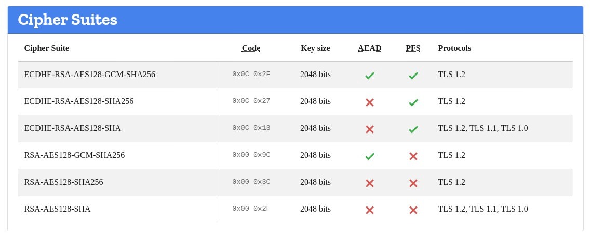591x237 pixels.
Task: Click AEAD red cross for ECDHE-RSA-AES128-SHA
Action: tap(369, 129)
